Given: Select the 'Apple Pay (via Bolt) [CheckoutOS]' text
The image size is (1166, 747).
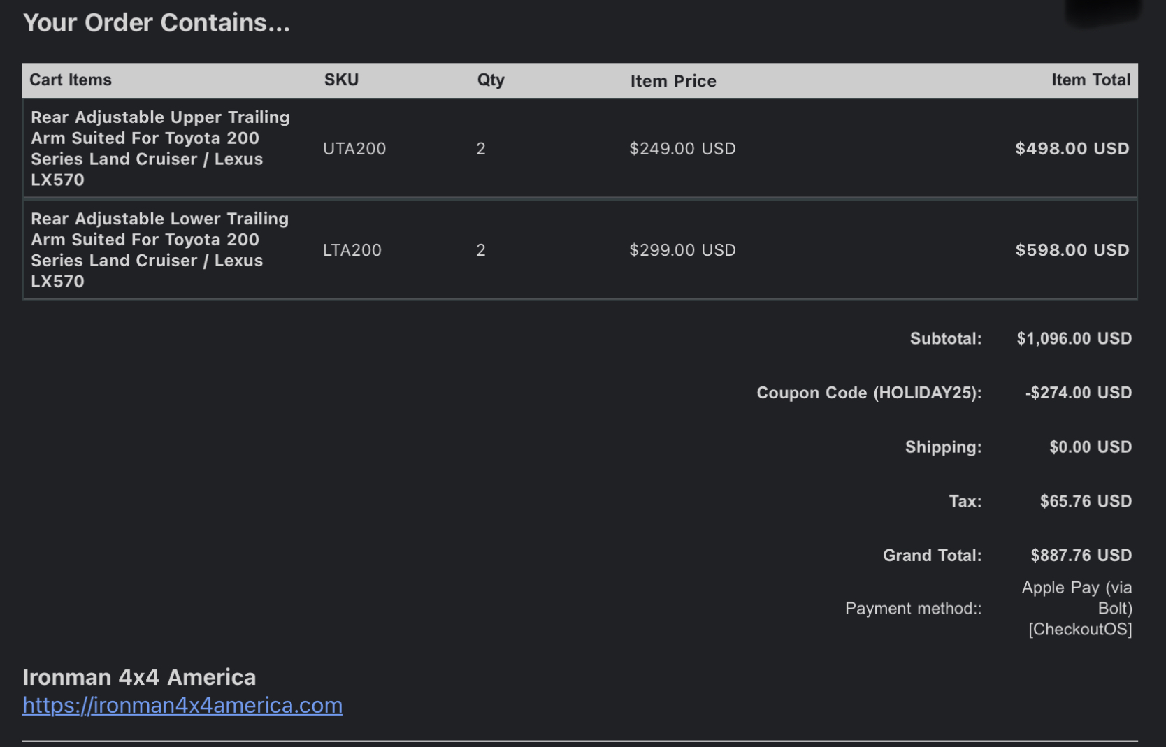Looking at the screenshot, I should [1077, 608].
